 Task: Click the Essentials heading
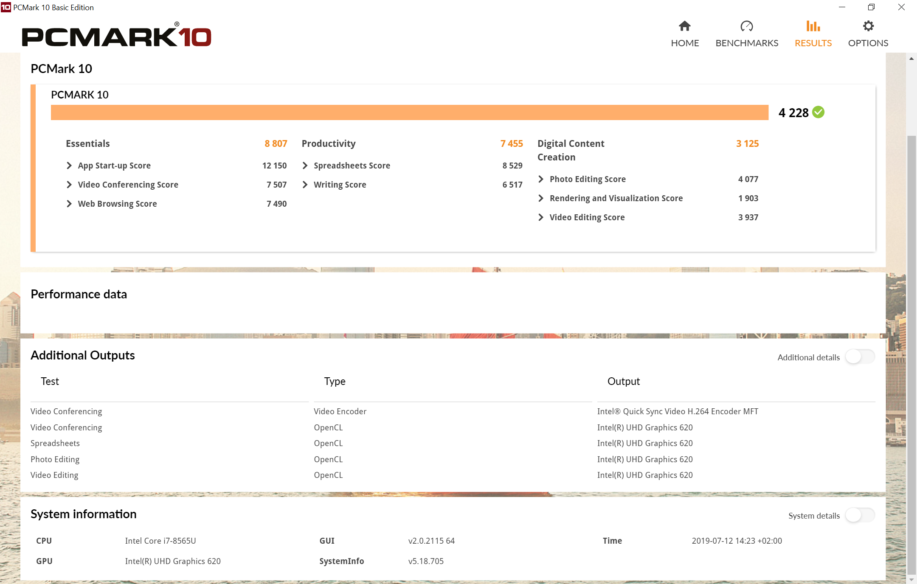[88, 143]
